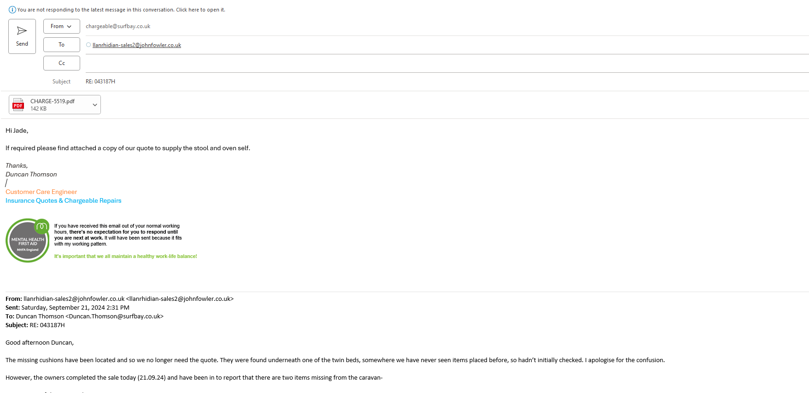The height and width of the screenshot is (393, 809).
Task: Click the info icon in the notification bar
Action: pyautogui.click(x=12, y=10)
